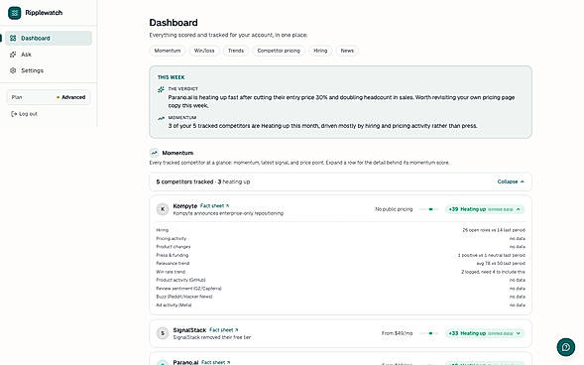584x365 pixels.
Task: Click the SignalStack momentum indicator bar
Action: 429,333
